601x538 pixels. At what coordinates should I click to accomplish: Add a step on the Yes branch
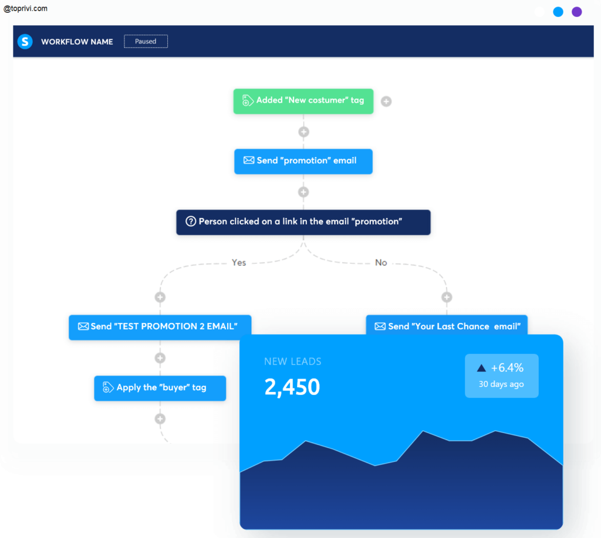point(160,297)
